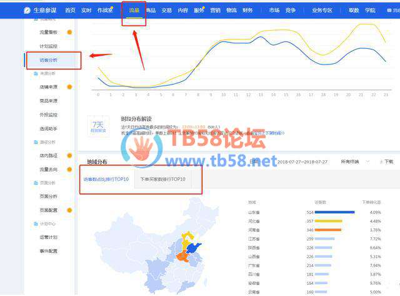The image size is (400, 296).
Task: Click the orange badge beside 店内路径
Action: pyautogui.click(x=69, y=155)
